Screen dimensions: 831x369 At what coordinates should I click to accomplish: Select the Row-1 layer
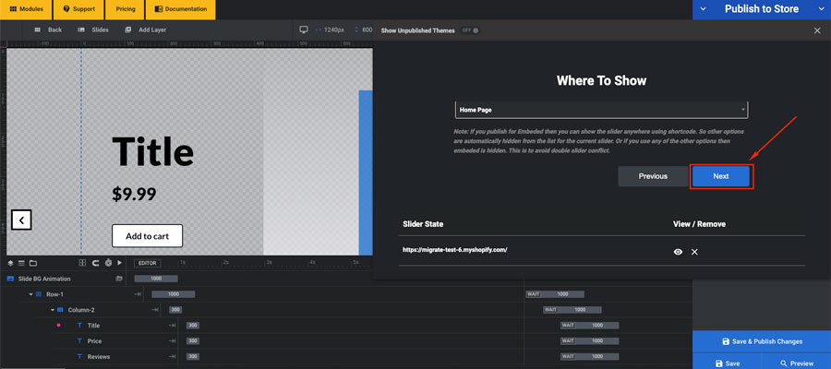[55, 294]
